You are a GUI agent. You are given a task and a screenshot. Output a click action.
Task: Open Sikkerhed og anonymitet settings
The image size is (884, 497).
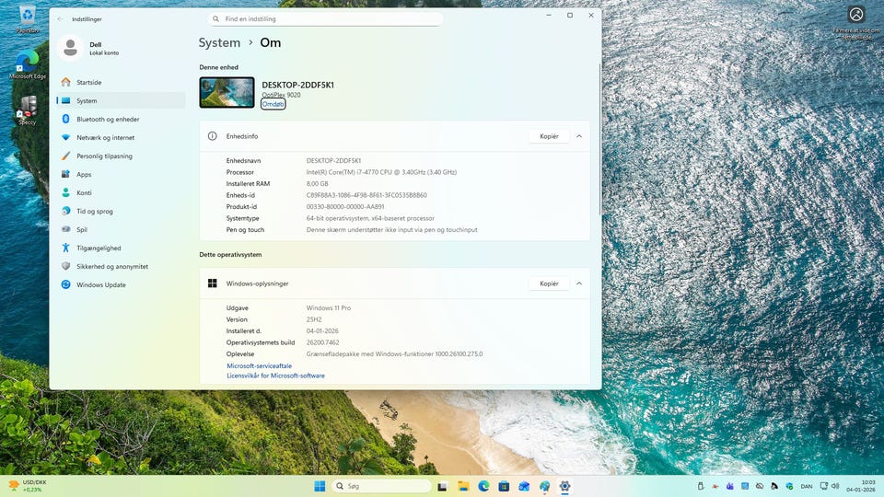tap(111, 267)
